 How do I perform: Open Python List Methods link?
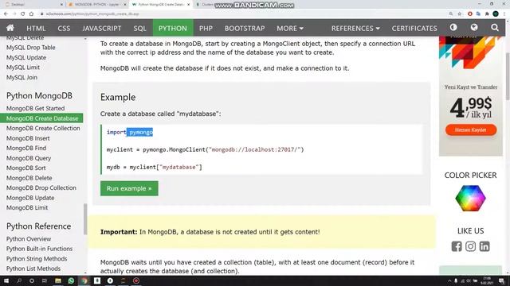pos(33,269)
